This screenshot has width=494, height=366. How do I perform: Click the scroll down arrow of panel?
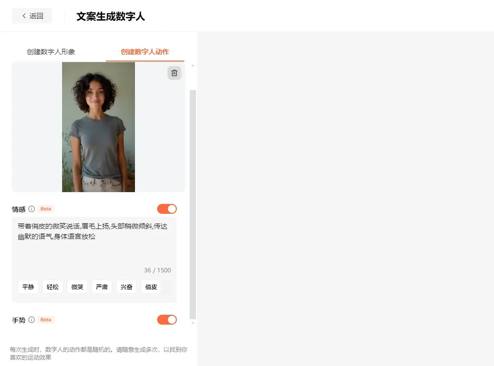pyautogui.click(x=193, y=323)
